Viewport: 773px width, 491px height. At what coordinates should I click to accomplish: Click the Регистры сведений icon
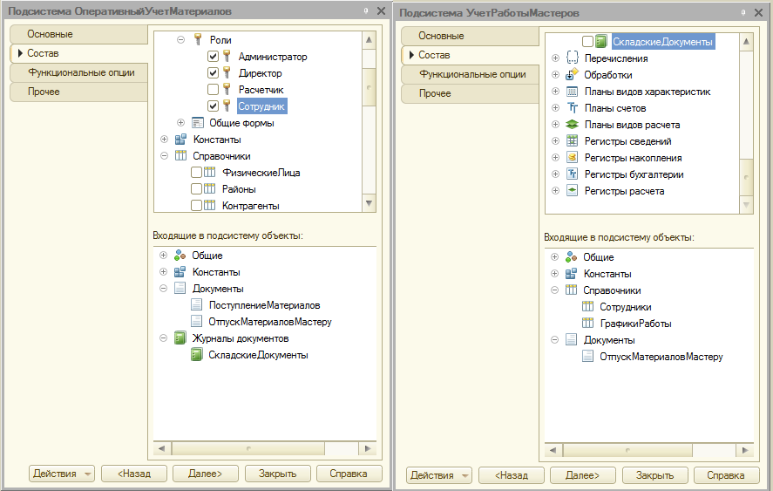click(572, 140)
